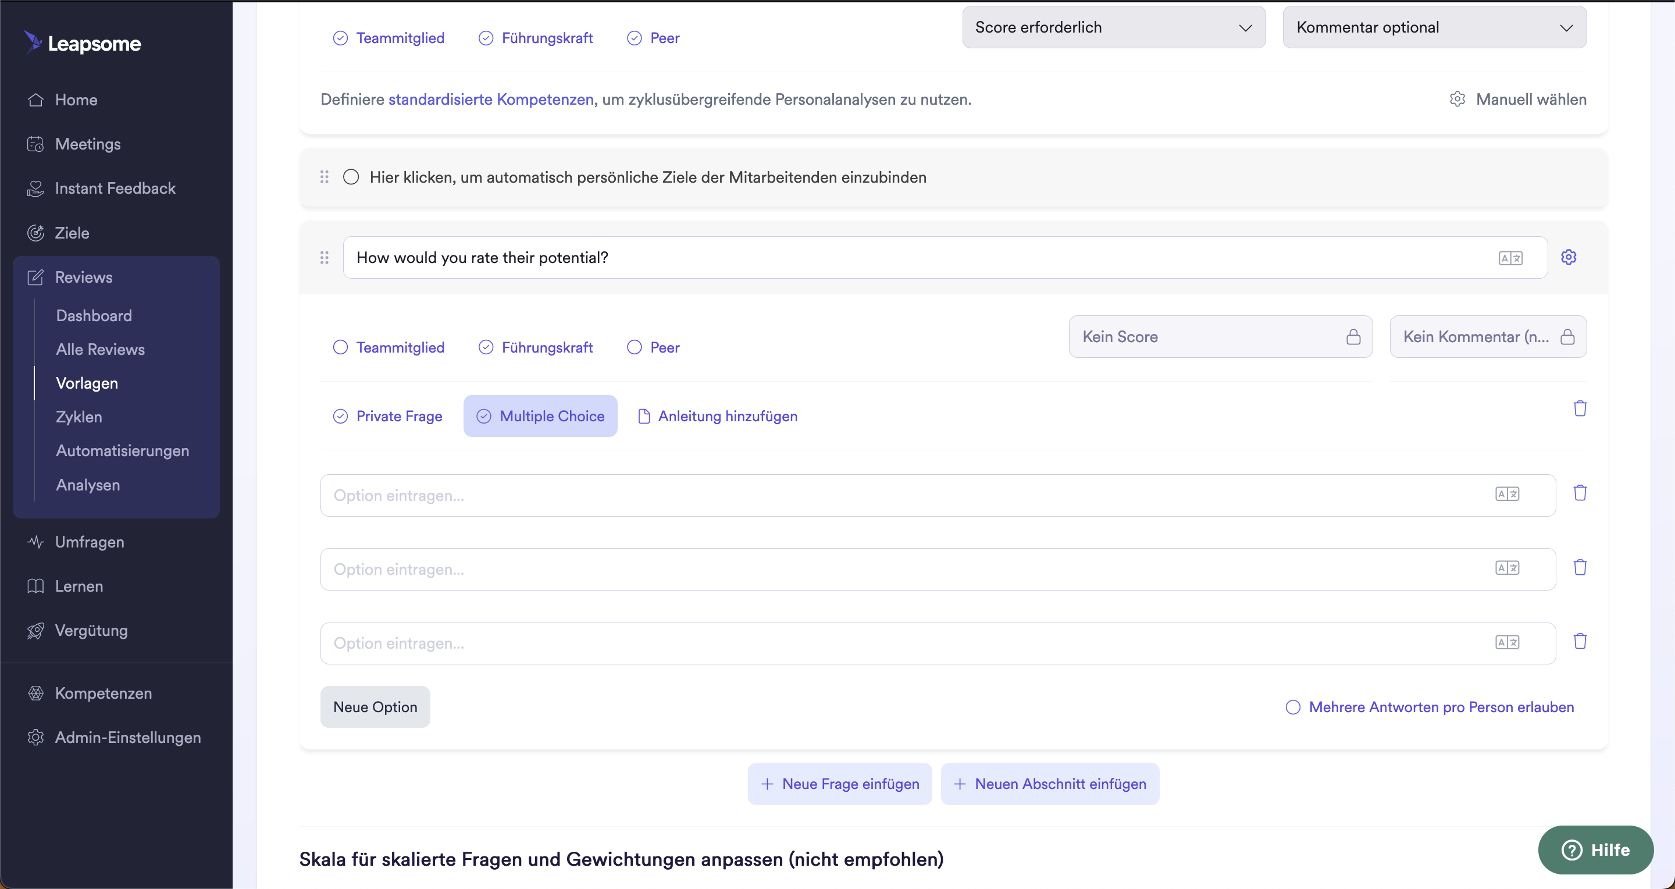
Task: Click lock icon in Kein Kommentar field
Action: tap(1567, 336)
